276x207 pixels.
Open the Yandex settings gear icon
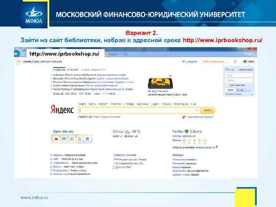pyautogui.click(x=235, y=61)
